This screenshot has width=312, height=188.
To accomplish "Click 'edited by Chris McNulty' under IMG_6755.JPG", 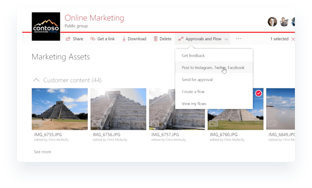I will (x=51, y=140).
